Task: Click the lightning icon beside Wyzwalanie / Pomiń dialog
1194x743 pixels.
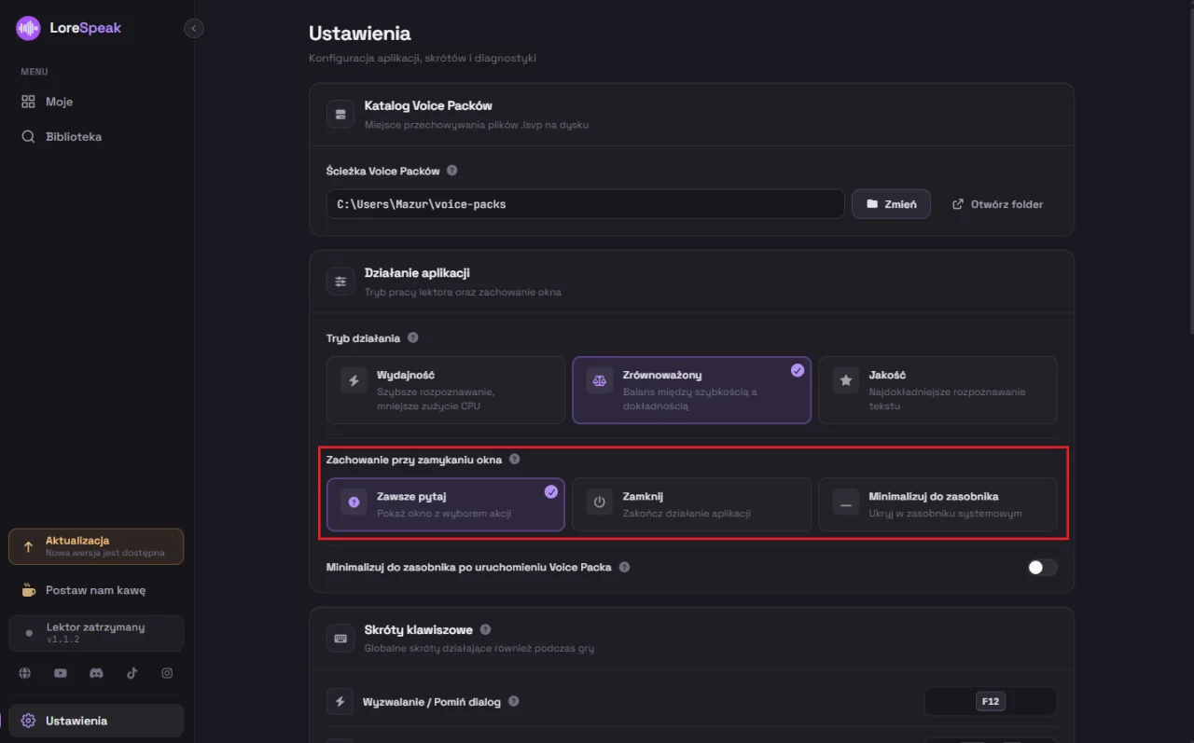Action: (340, 701)
